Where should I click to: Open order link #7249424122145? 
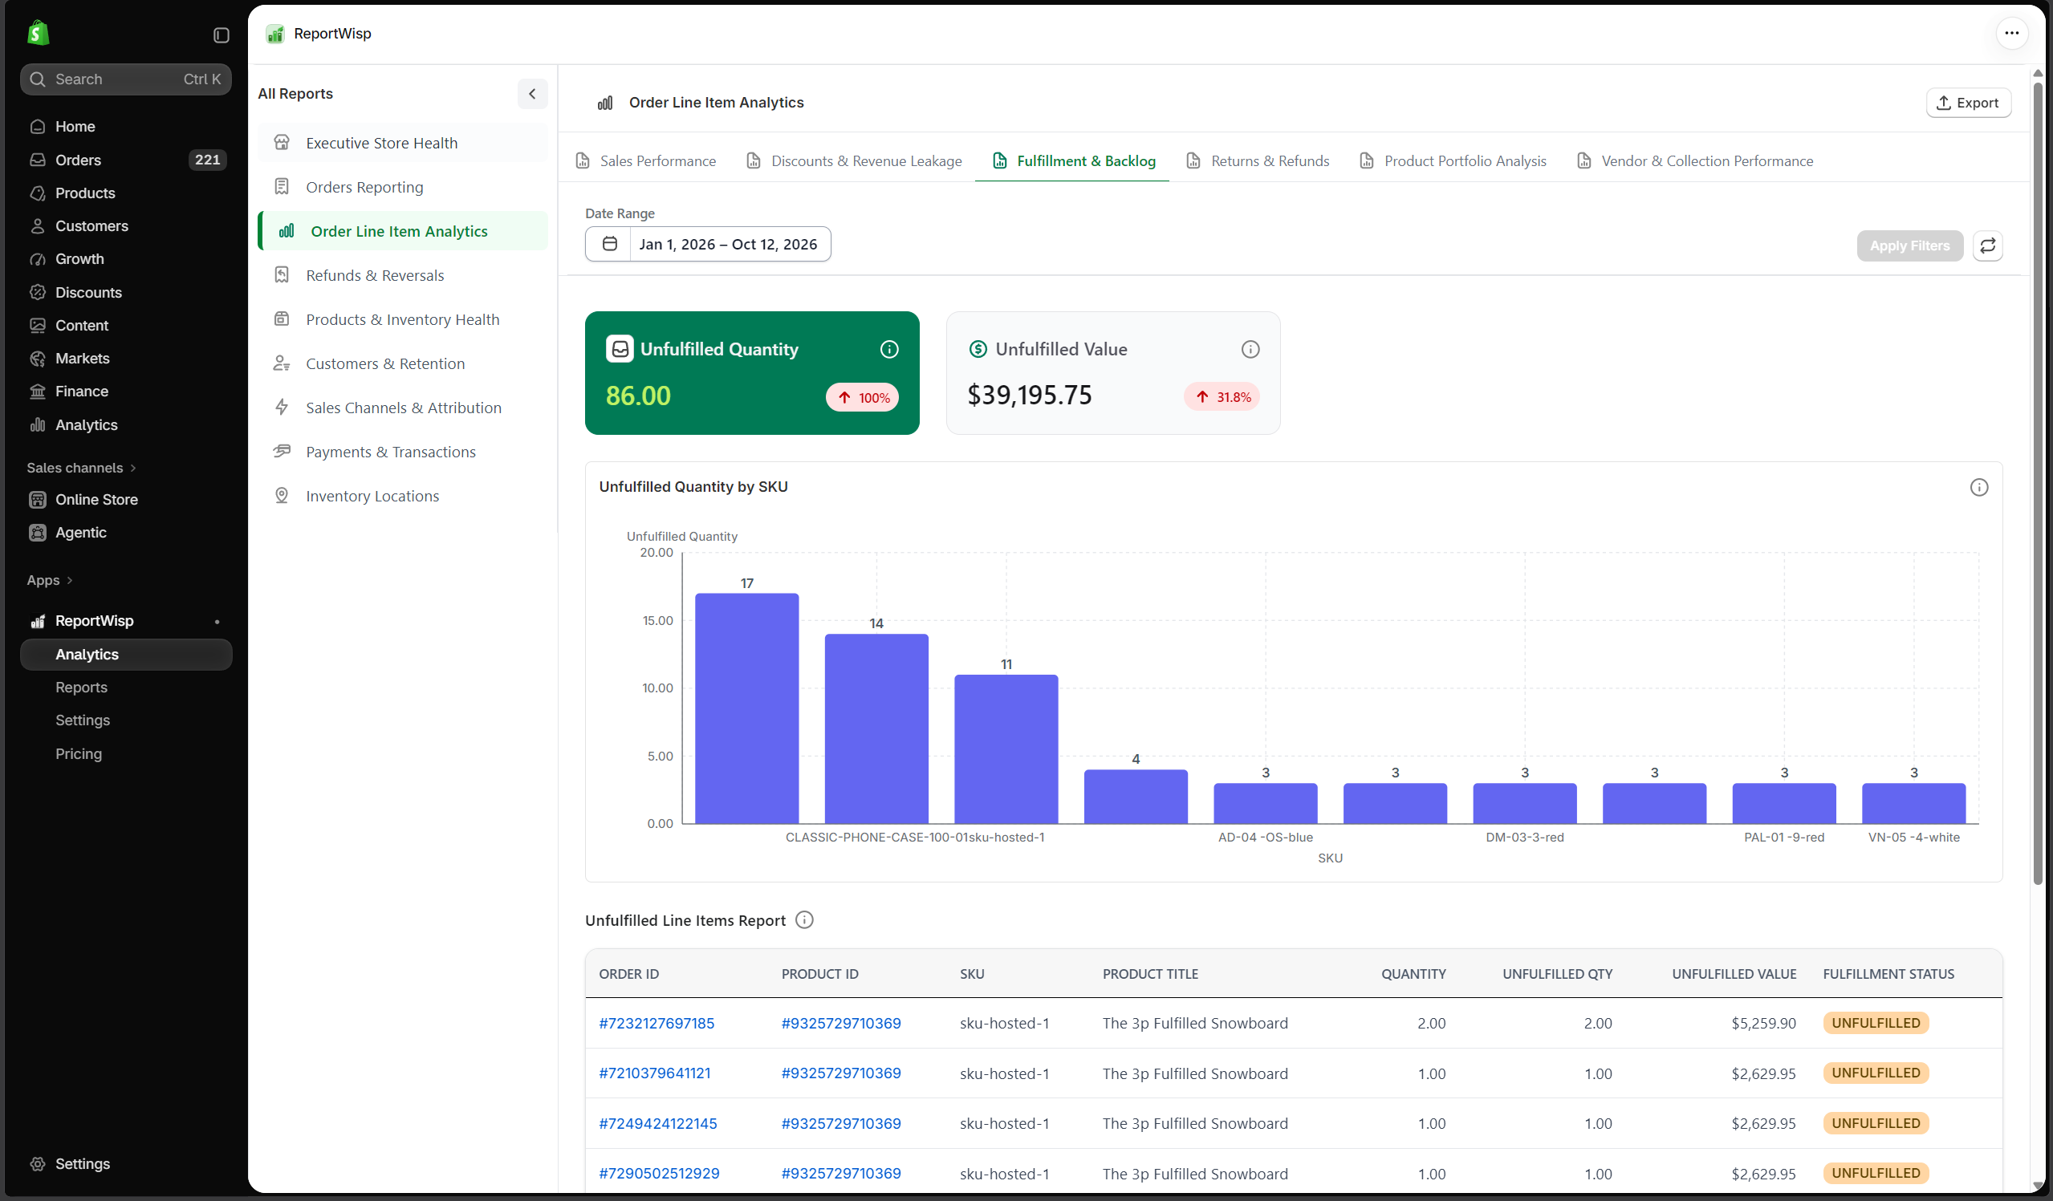(x=658, y=1123)
